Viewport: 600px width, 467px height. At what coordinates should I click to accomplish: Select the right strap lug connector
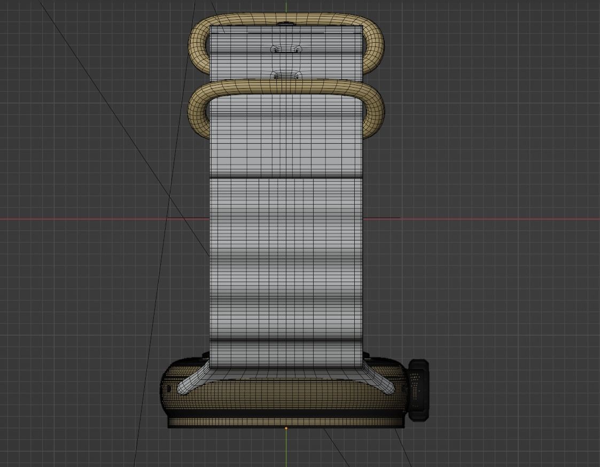tap(379, 379)
